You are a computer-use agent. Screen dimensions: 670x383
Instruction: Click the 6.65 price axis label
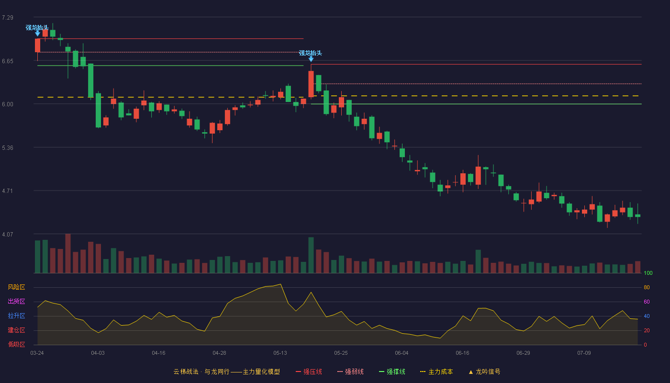coord(7,61)
